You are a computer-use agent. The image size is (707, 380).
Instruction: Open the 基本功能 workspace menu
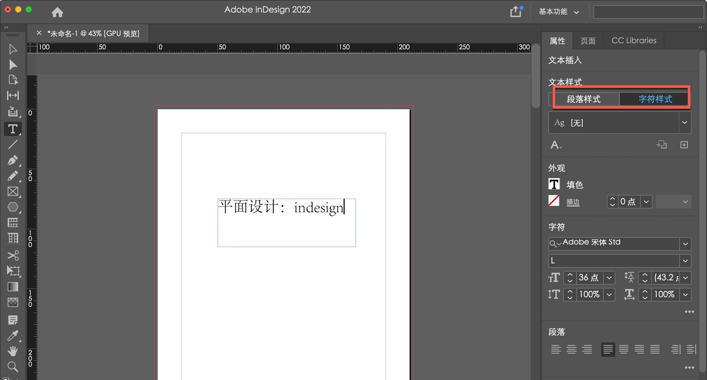[x=558, y=11]
